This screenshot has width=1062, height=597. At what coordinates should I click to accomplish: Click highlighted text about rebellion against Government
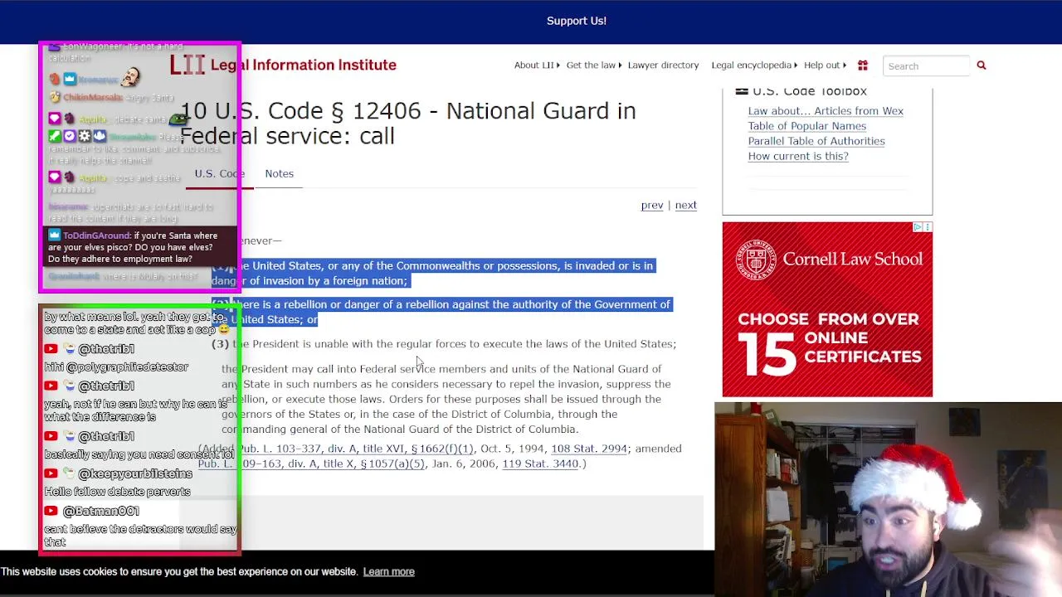[x=441, y=312]
